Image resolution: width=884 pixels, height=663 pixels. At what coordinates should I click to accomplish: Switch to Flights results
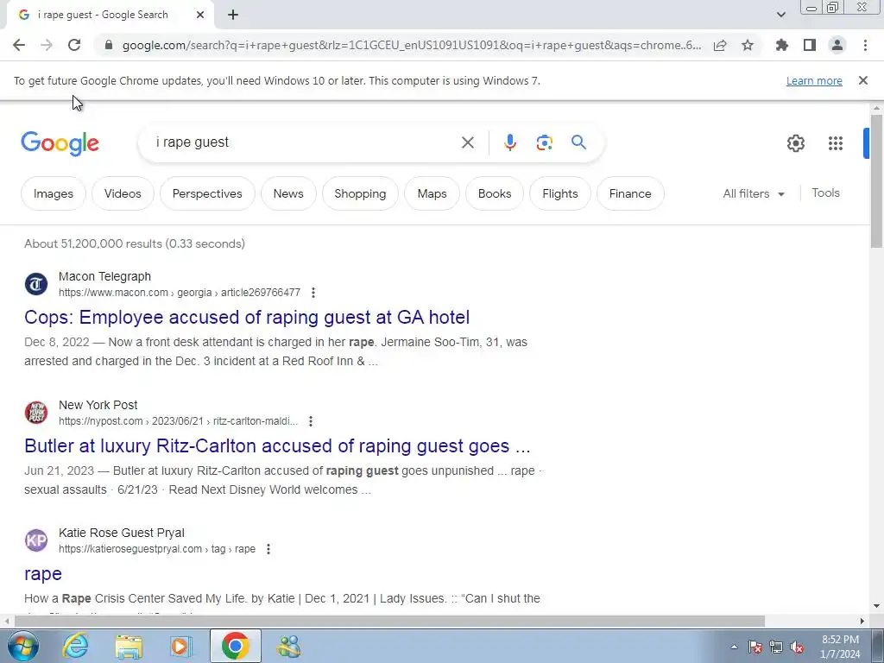pos(560,193)
